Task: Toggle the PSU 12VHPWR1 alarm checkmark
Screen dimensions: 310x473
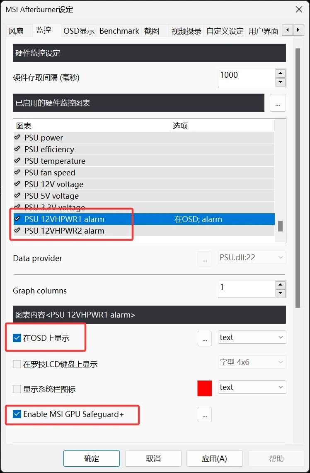Action: [17, 219]
